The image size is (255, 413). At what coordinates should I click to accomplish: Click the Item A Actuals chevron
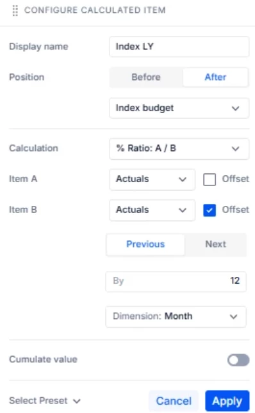(x=183, y=180)
